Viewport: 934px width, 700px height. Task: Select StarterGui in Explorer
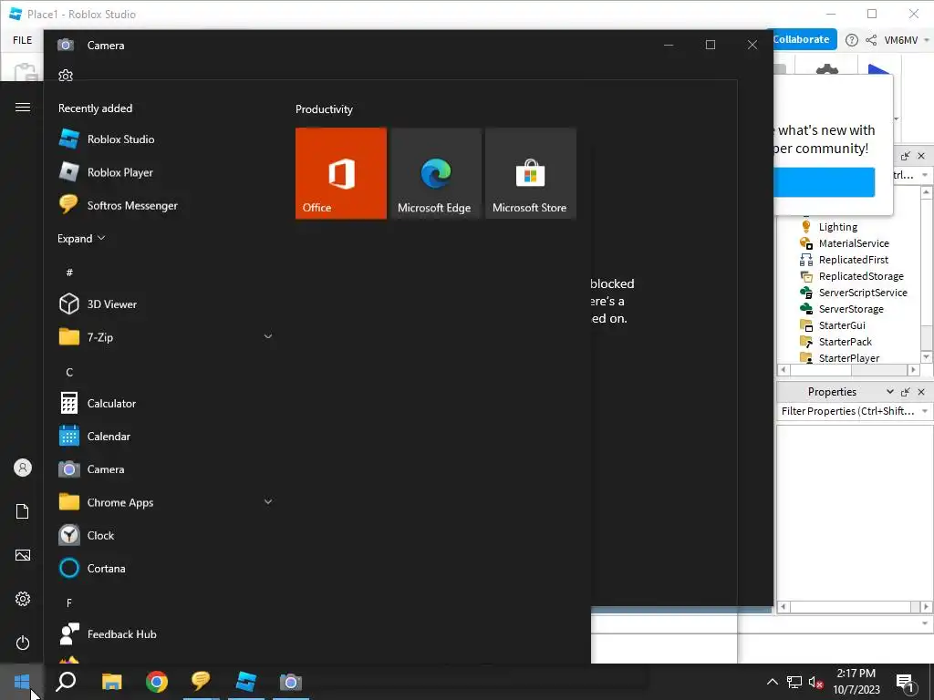(842, 325)
